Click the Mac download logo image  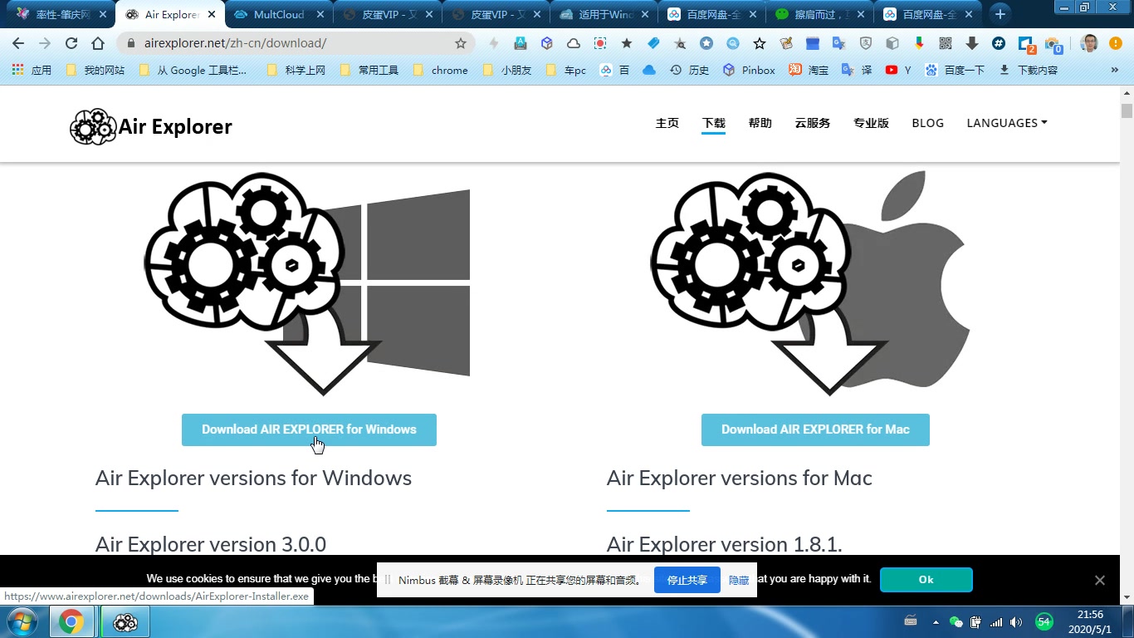pyautogui.click(x=810, y=282)
